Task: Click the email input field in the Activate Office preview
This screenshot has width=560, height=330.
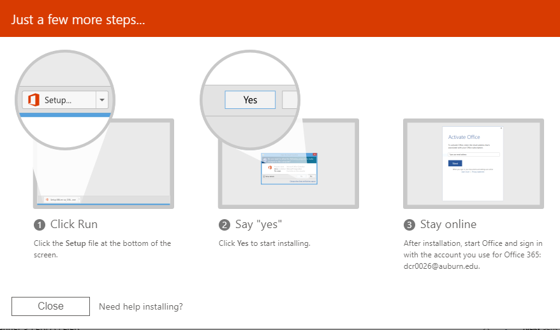Action: 474,154
